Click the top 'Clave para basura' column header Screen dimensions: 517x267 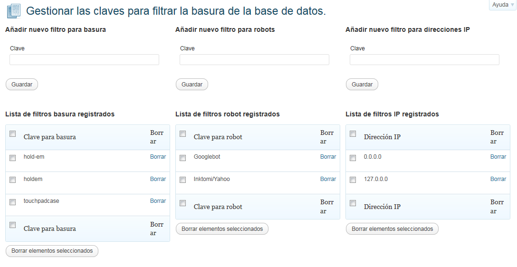point(50,137)
